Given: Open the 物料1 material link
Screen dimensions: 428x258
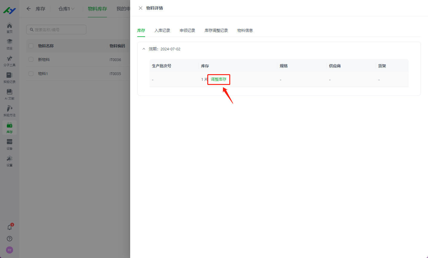Looking at the screenshot, I should pos(43,73).
